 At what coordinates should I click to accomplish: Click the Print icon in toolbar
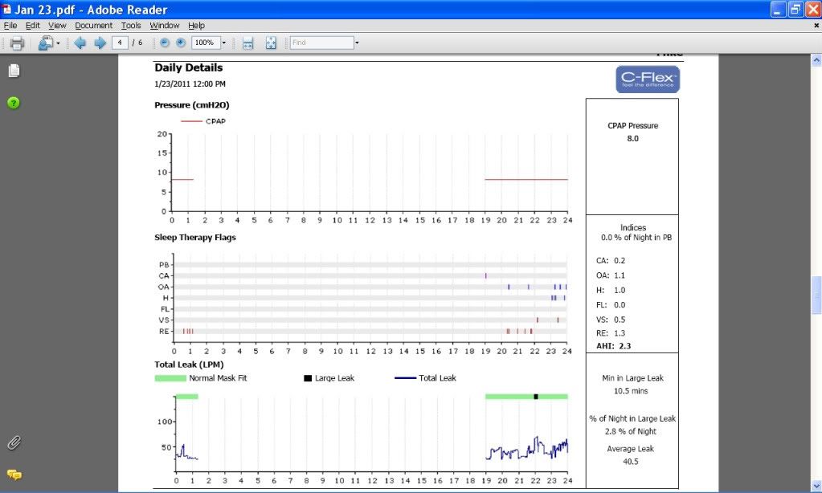pyautogui.click(x=16, y=43)
